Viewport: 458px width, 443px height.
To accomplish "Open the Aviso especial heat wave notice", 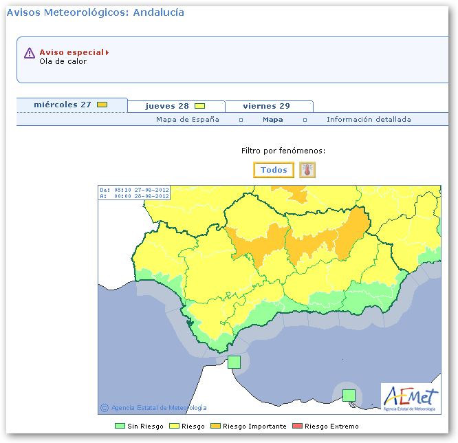I will pos(72,52).
